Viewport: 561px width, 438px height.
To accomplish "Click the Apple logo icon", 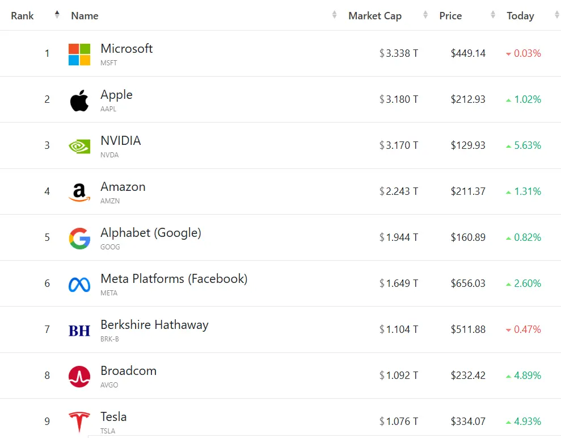I will [79, 100].
